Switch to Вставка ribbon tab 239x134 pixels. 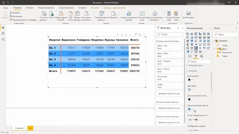point(30,8)
